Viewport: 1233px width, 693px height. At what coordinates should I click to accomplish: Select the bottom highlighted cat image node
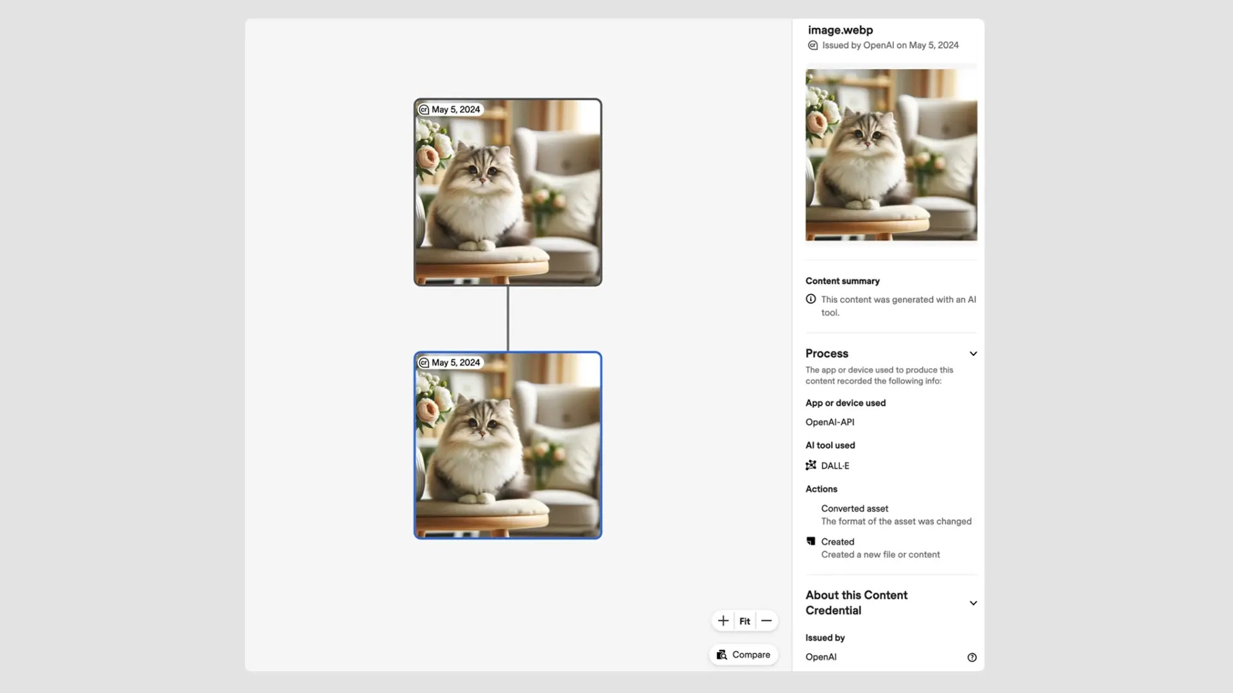click(x=508, y=445)
